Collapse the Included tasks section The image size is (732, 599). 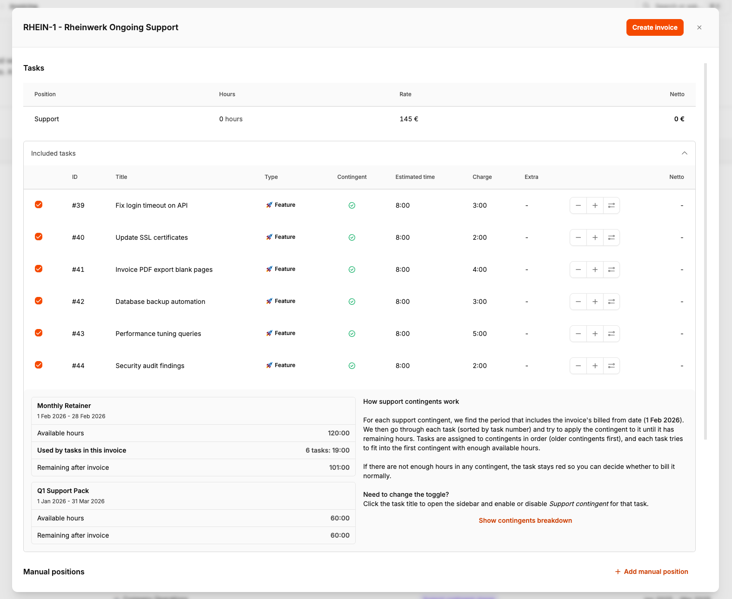tap(684, 153)
